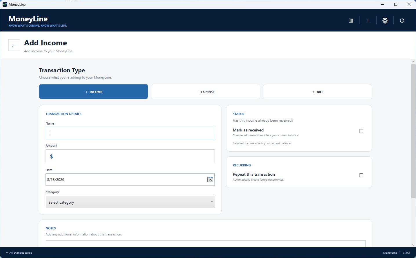Click the 'NOTES' section label

(x=51, y=228)
